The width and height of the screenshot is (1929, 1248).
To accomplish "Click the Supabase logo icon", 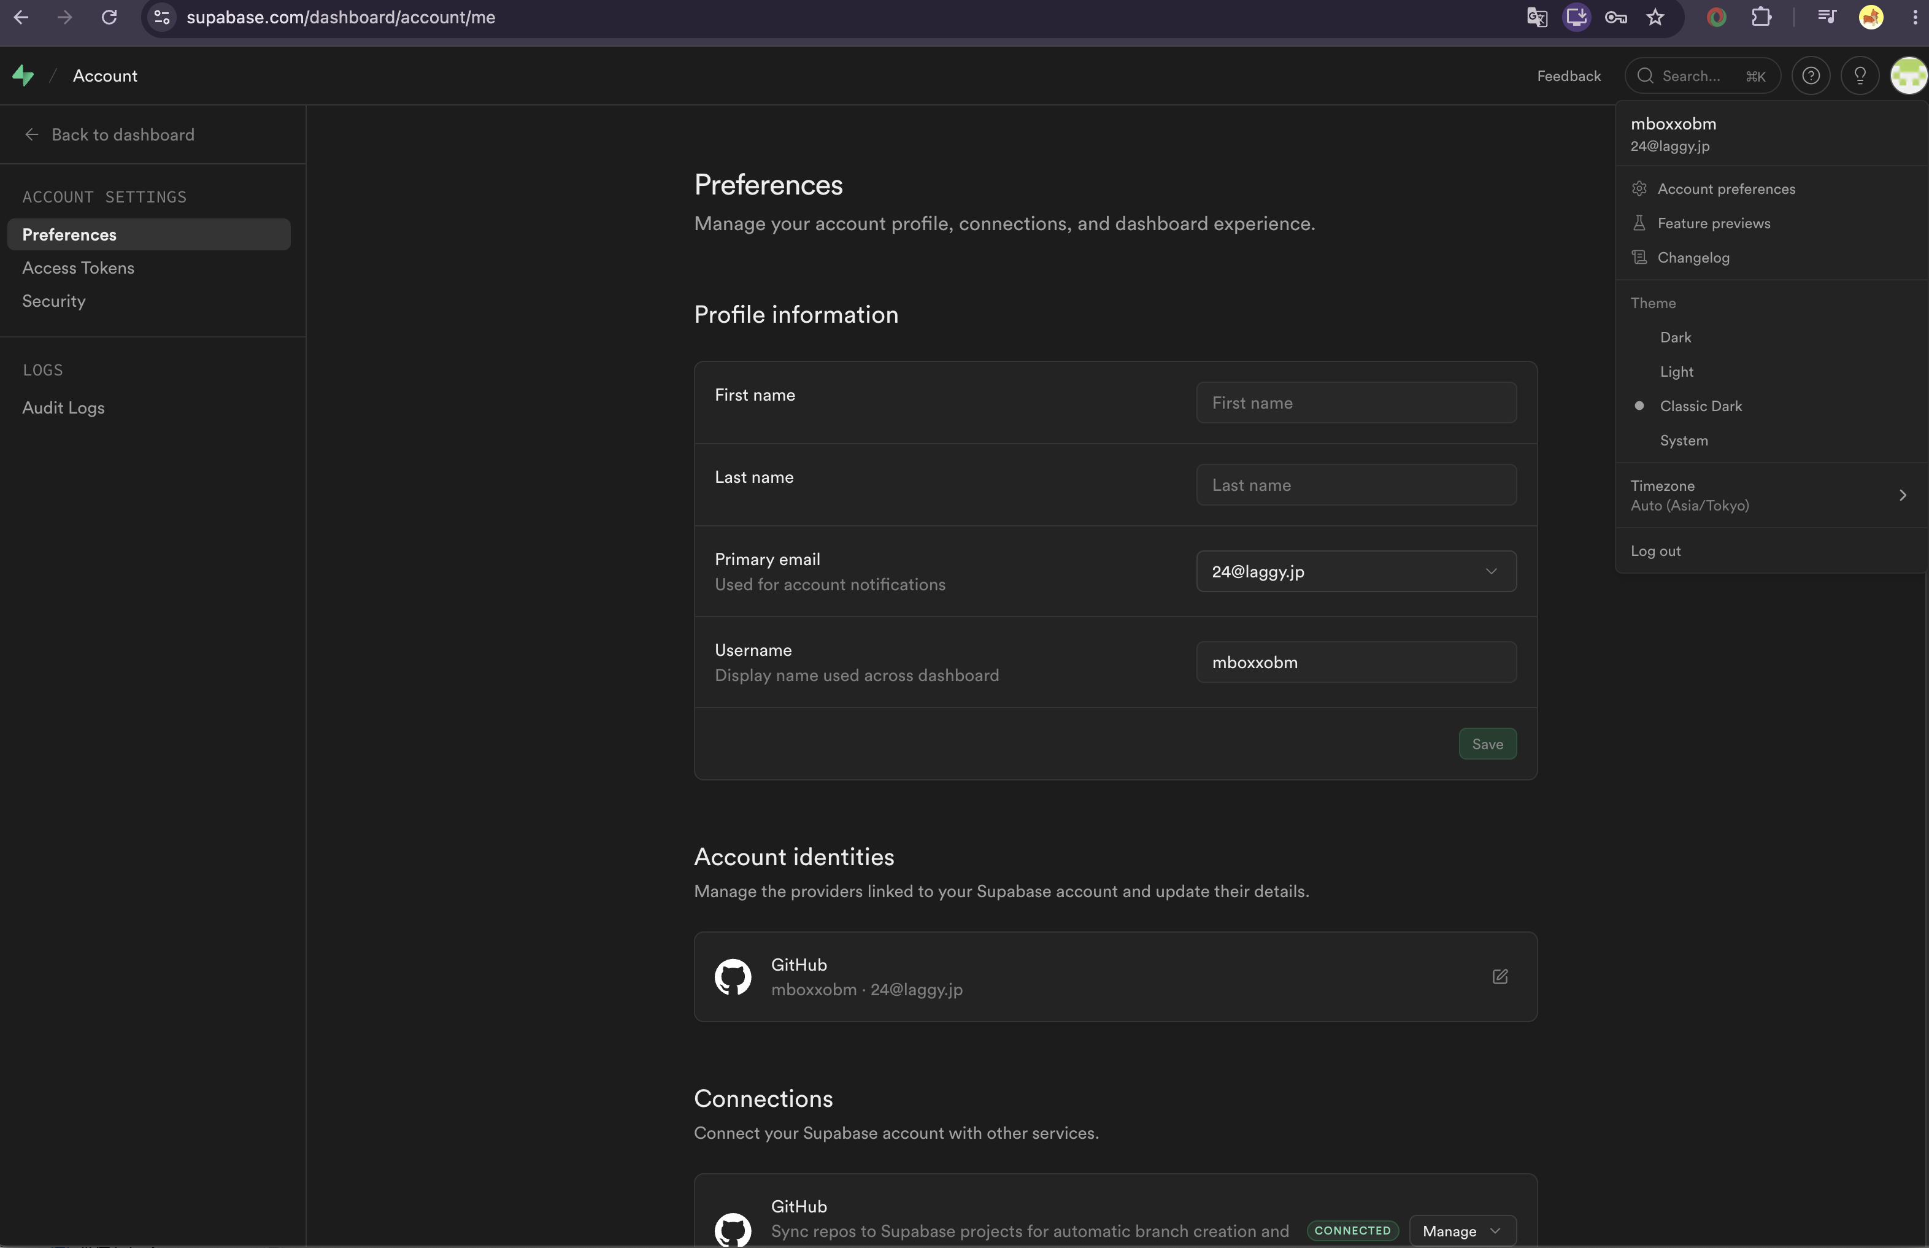I will coord(23,75).
